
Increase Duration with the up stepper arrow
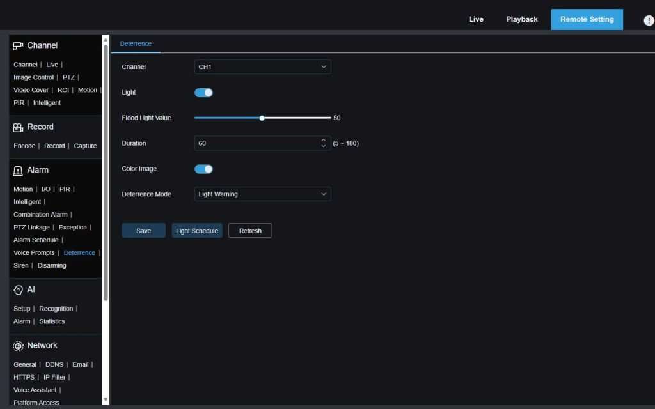click(x=323, y=140)
